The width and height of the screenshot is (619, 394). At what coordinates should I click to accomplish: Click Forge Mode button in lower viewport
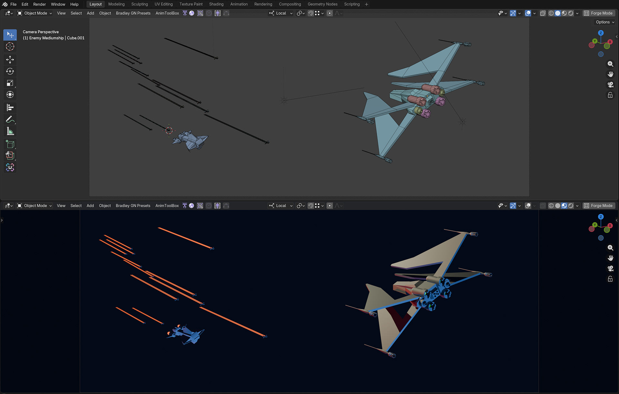[598, 206]
